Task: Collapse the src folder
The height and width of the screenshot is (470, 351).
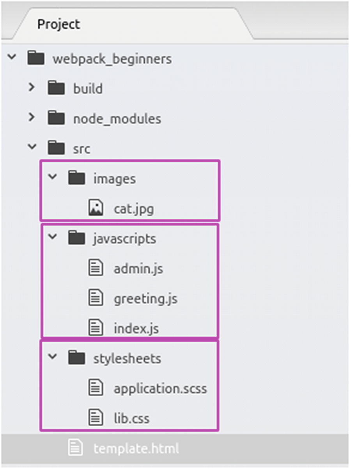Action: 32,148
